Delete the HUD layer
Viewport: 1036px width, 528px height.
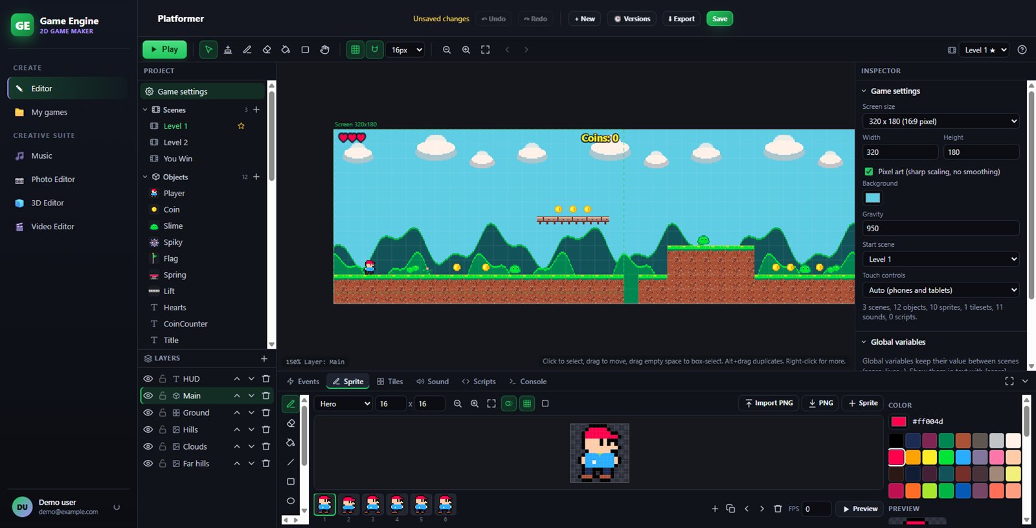(265, 379)
